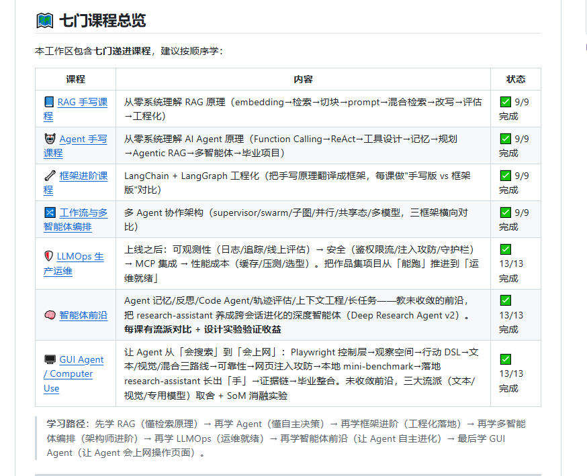587x476 pixels.
Task: Click the 13/13 完成 status in LLMOps row
Action: pyautogui.click(x=511, y=263)
